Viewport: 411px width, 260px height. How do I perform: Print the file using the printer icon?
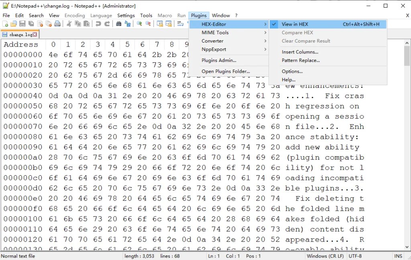57,24
